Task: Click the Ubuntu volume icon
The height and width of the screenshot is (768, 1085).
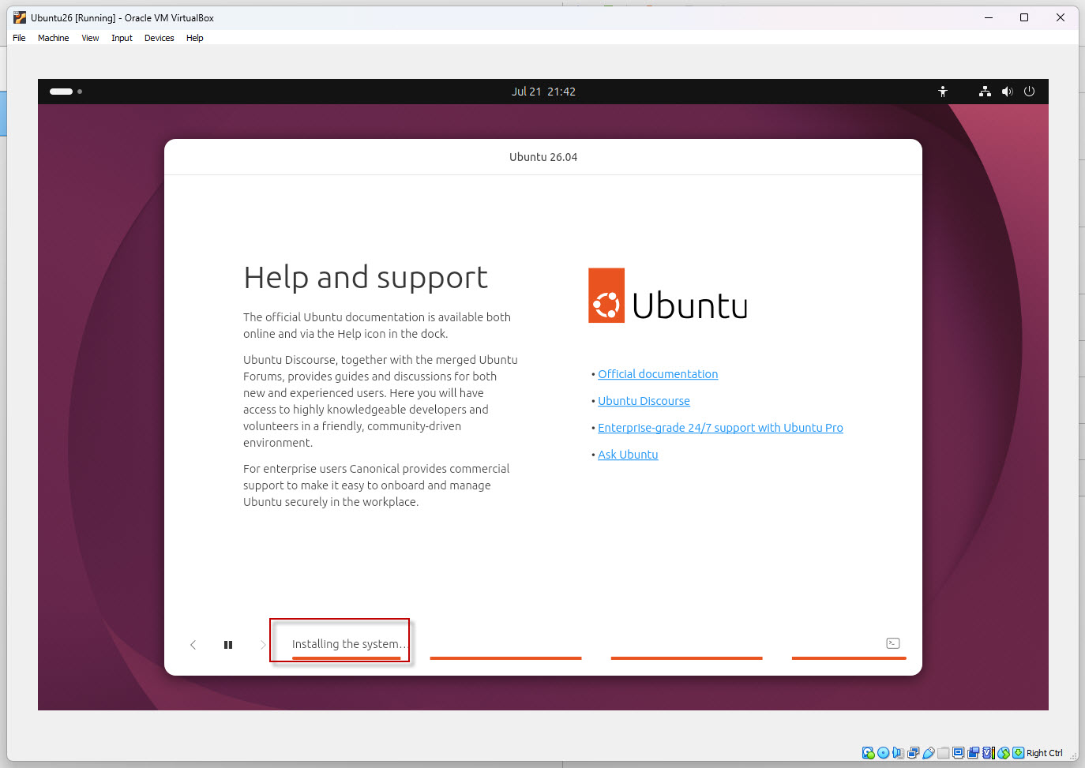Action: tap(1007, 92)
